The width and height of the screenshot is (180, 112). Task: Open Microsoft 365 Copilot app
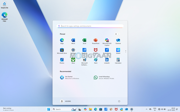pyautogui.click(x=107, y=42)
